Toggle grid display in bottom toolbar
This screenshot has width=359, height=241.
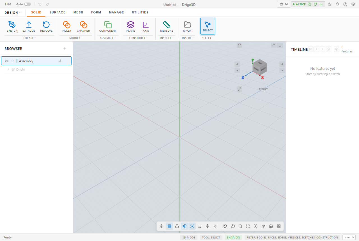[169, 226]
